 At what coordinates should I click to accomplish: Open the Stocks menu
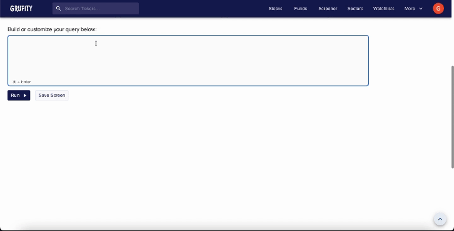(275, 8)
